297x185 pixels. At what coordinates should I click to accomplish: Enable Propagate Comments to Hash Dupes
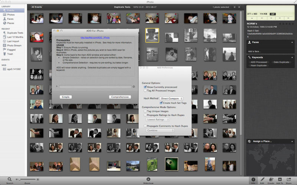145,126
